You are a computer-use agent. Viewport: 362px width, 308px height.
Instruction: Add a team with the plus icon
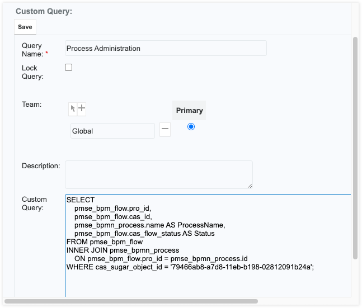82,109
